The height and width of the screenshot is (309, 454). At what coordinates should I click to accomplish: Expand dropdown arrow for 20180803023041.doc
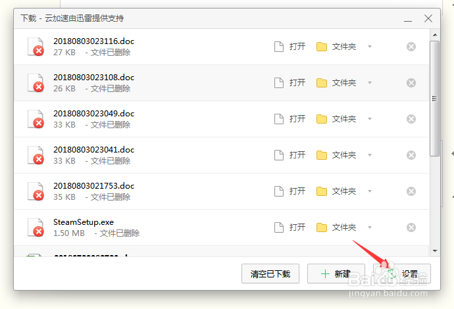click(370, 155)
